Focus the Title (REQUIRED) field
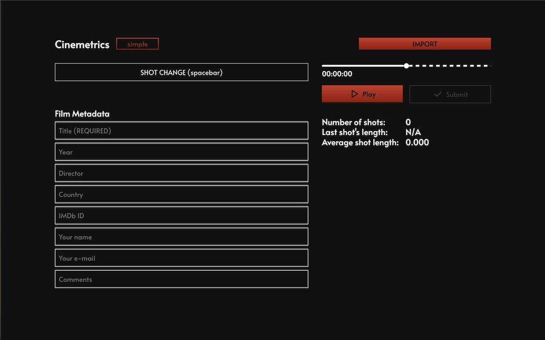This screenshot has height=340, width=545. coord(181,130)
